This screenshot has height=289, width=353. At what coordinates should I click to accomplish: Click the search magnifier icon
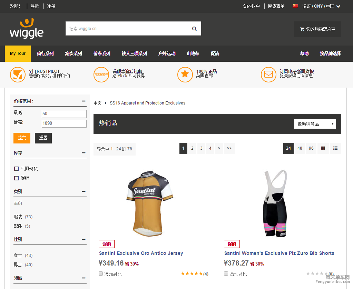(x=194, y=29)
